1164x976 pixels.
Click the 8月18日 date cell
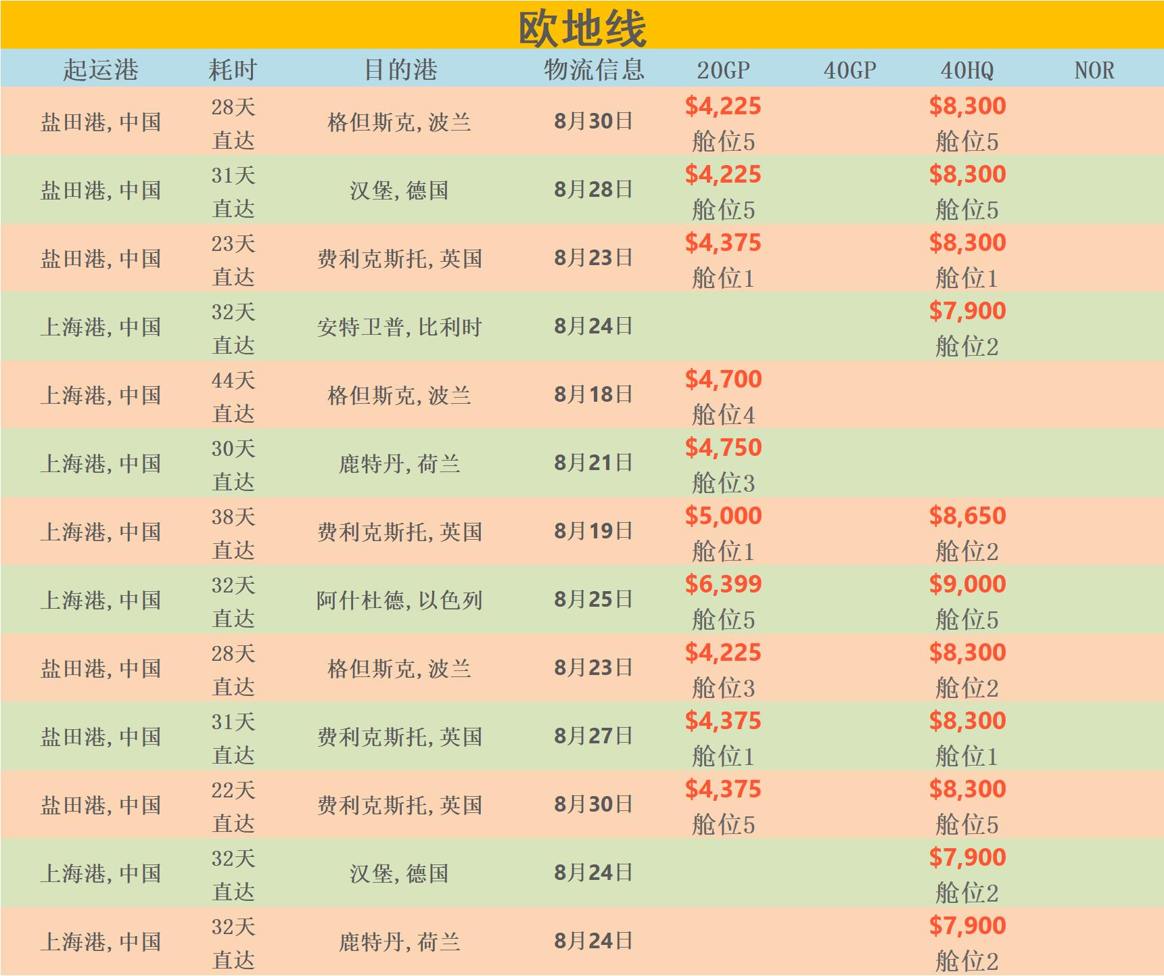click(x=593, y=394)
